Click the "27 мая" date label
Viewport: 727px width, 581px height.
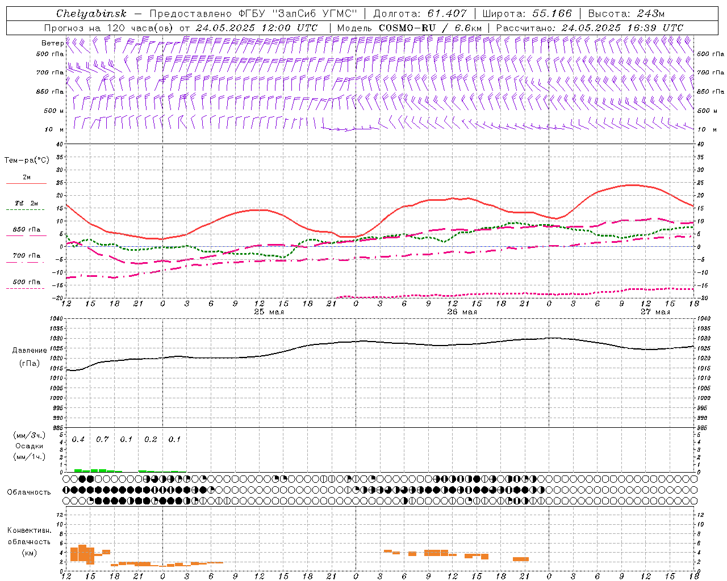655,312
